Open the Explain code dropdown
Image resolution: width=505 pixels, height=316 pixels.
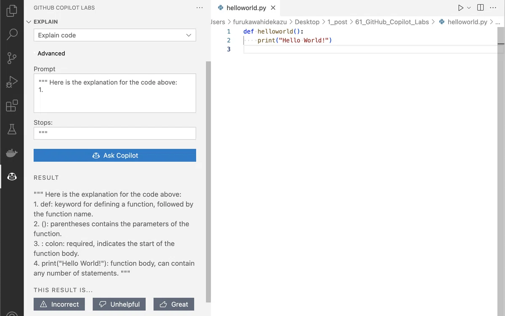click(x=115, y=35)
